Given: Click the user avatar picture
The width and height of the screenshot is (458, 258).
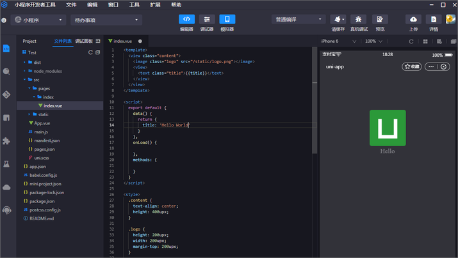Looking at the screenshot, I should 450,19.
